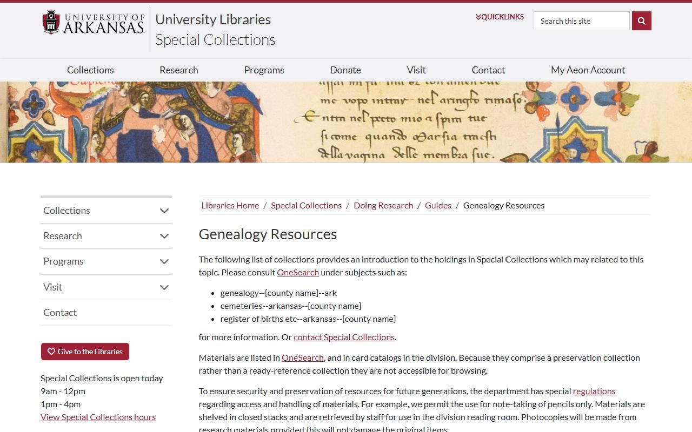Open Collections in the sidebar

tap(66, 211)
